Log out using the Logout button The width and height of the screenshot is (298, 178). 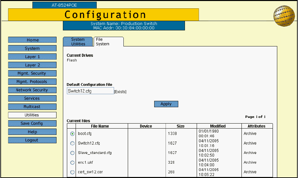pyautogui.click(x=32, y=140)
